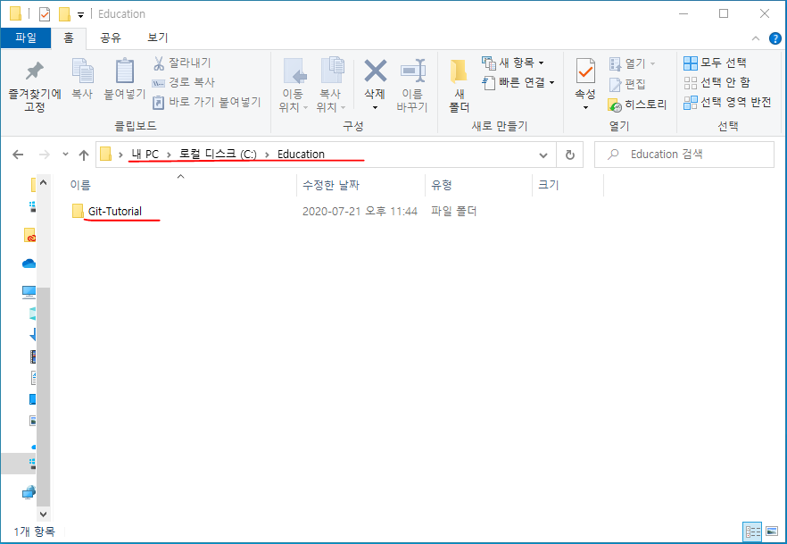
Task: Switch to the 공유 (Share) tab
Action: coord(111,38)
